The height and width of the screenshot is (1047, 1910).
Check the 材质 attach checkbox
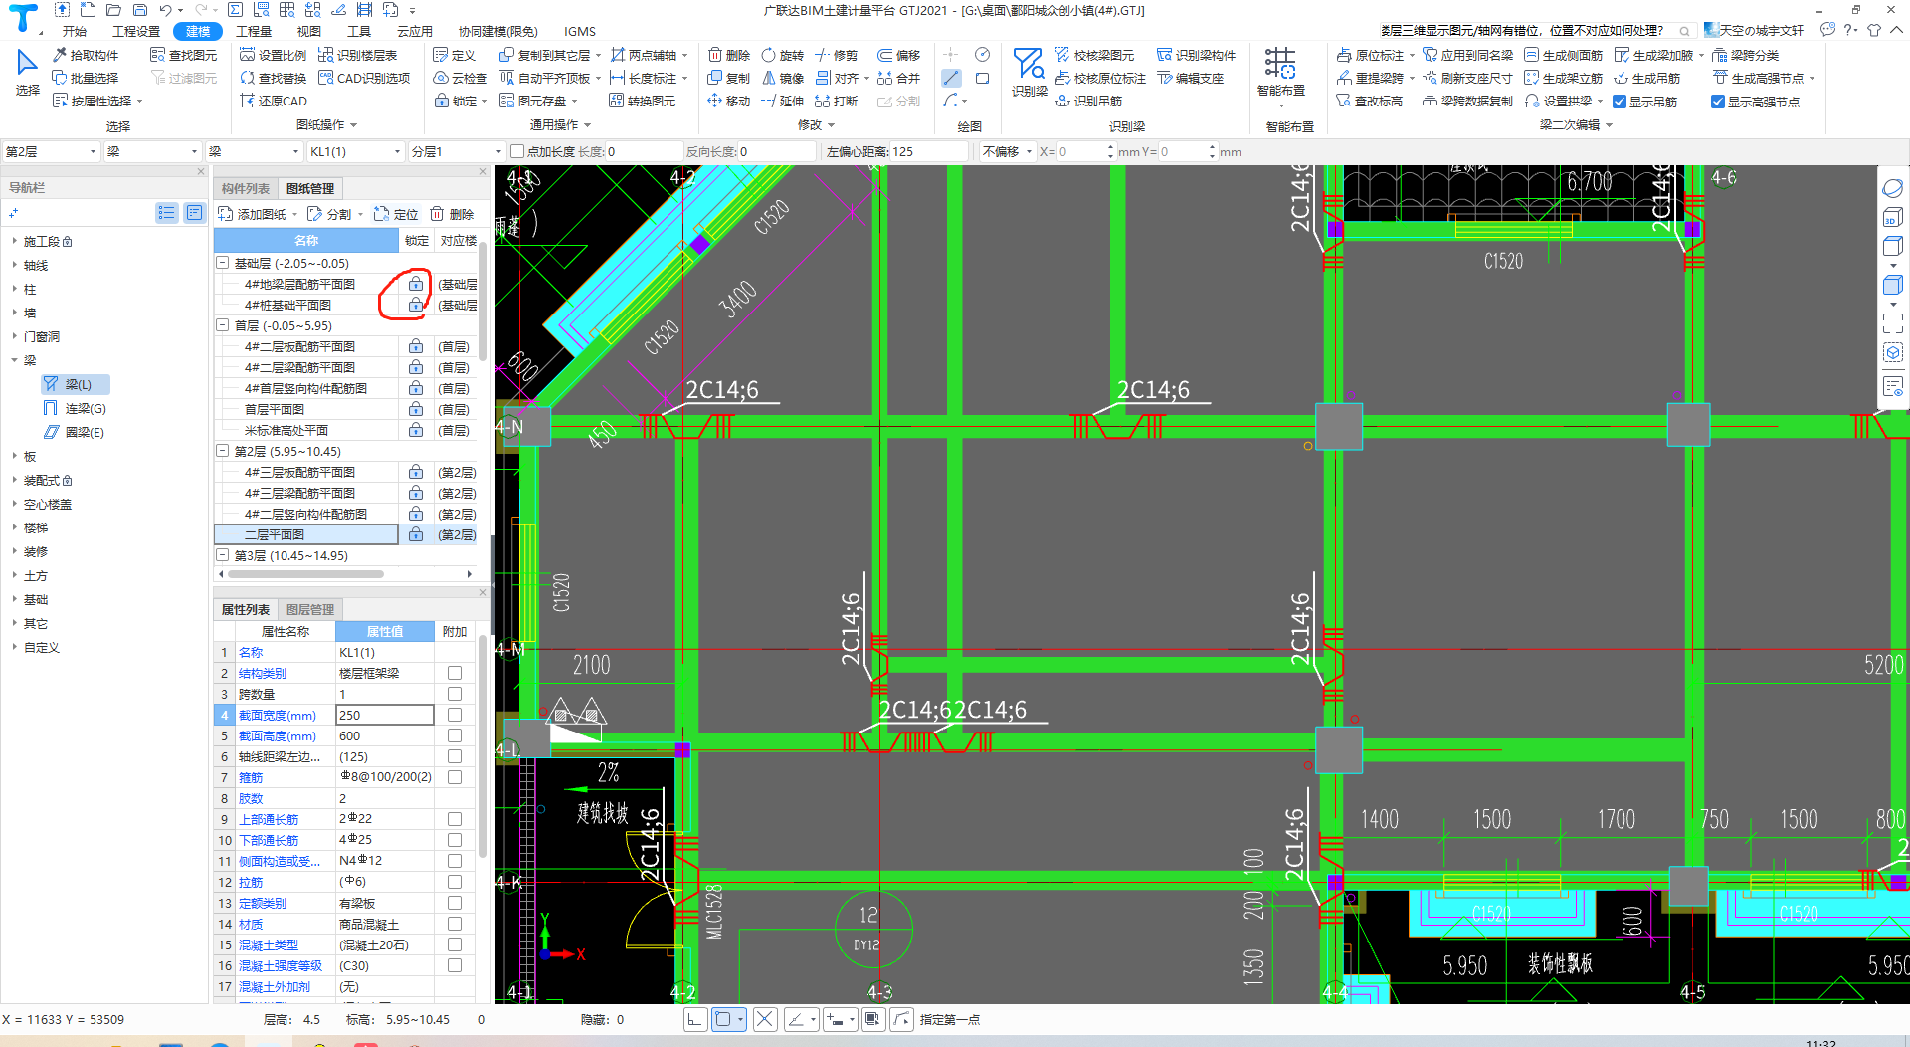pyautogui.click(x=455, y=924)
